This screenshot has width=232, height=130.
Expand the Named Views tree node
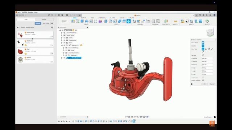coord(62,35)
